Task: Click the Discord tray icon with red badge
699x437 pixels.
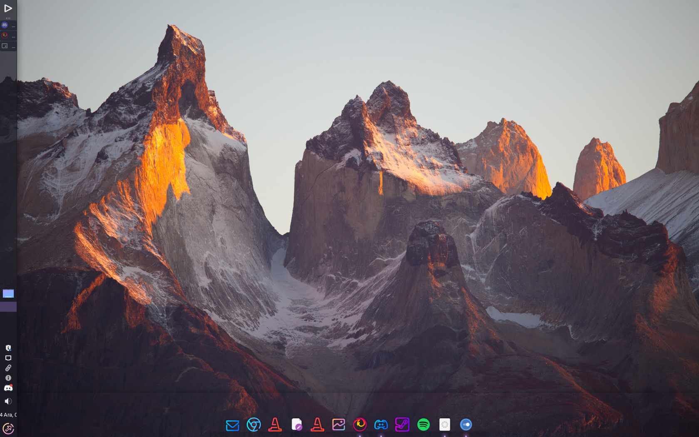Action: point(8,388)
